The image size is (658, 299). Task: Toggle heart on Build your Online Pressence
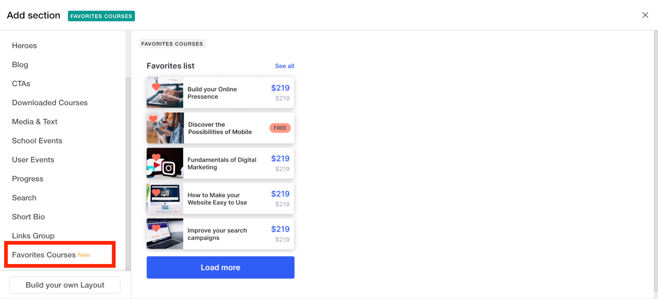tap(156, 87)
